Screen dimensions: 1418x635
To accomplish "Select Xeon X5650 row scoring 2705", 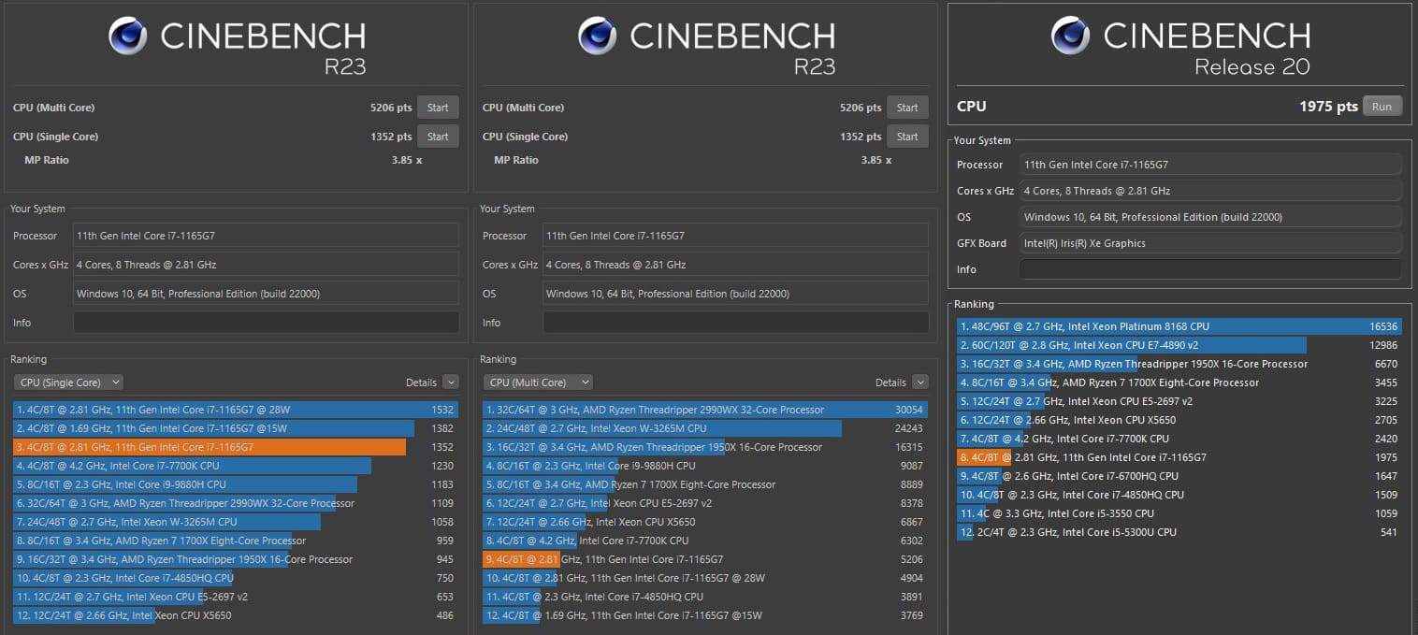I will [1179, 420].
